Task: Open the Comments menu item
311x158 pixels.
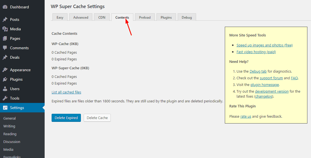Action: tap(22, 48)
